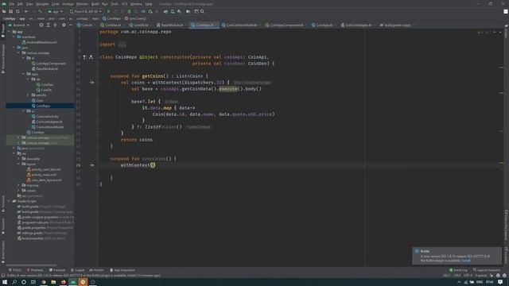Switch to the CoinDao.kt editor tab
This screenshot has height=286, width=509.
coord(113,25)
